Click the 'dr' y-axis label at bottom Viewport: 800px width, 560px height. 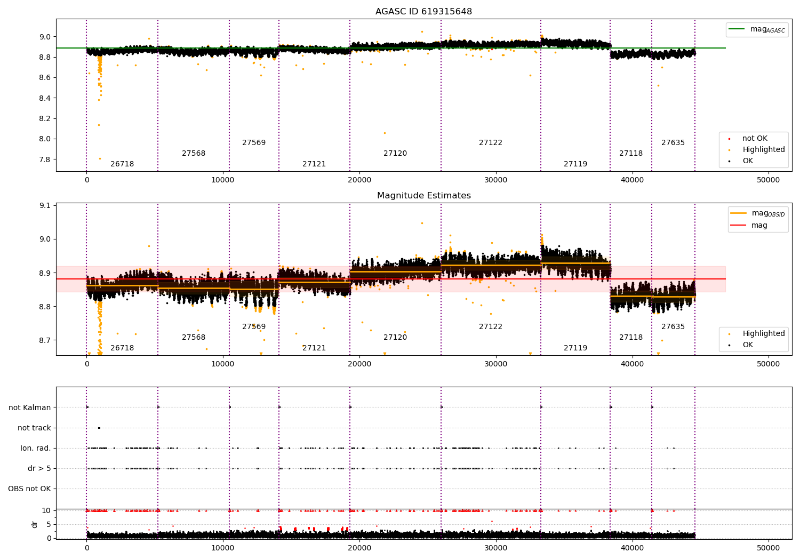click(x=35, y=525)
